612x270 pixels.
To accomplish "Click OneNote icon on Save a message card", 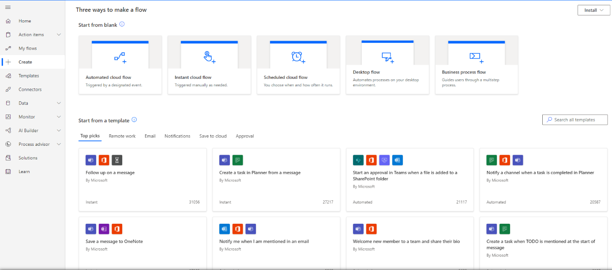I will [104, 229].
